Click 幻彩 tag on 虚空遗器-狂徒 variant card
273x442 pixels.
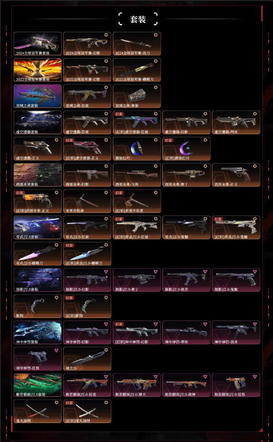[x=119, y=114]
